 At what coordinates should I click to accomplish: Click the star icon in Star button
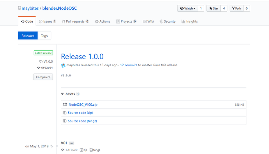tap(211, 8)
